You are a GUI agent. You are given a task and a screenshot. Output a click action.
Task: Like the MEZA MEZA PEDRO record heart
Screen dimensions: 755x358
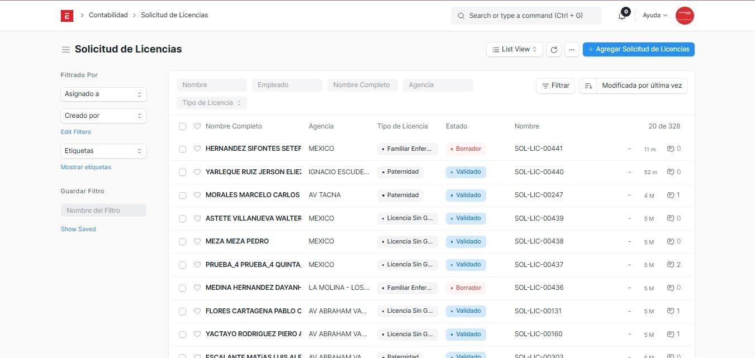coord(197,241)
